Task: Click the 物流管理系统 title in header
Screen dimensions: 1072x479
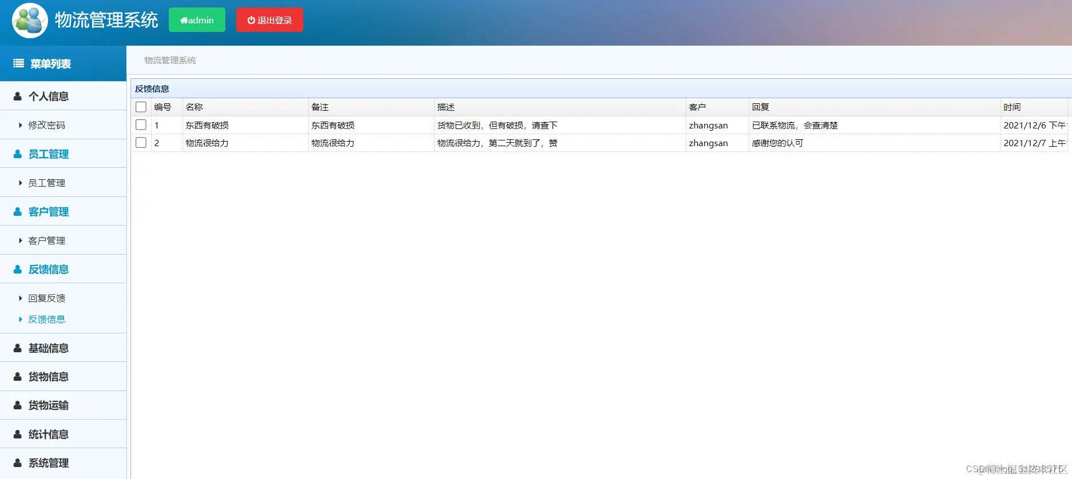Action: (106, 20)
